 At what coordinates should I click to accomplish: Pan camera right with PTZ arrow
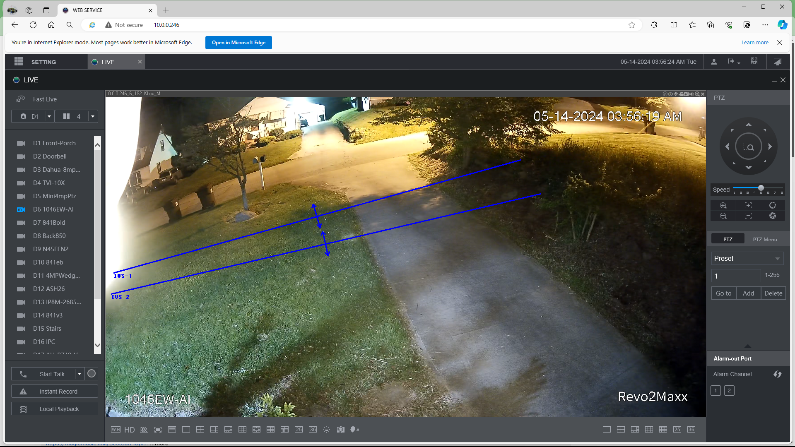[770, 147]
